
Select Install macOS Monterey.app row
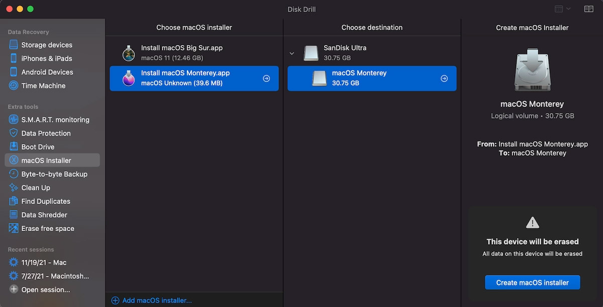click(194, 78)
